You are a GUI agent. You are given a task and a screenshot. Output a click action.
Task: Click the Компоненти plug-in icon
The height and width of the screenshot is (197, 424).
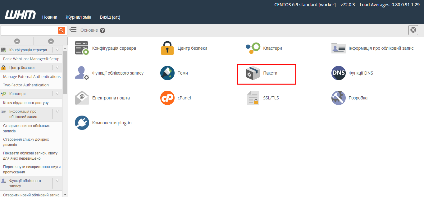(82, 123)
